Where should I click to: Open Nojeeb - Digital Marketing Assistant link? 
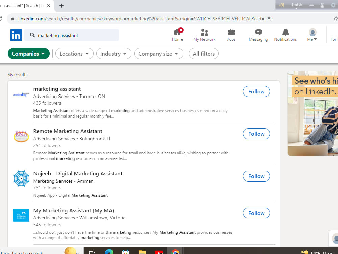pos(78,174)
